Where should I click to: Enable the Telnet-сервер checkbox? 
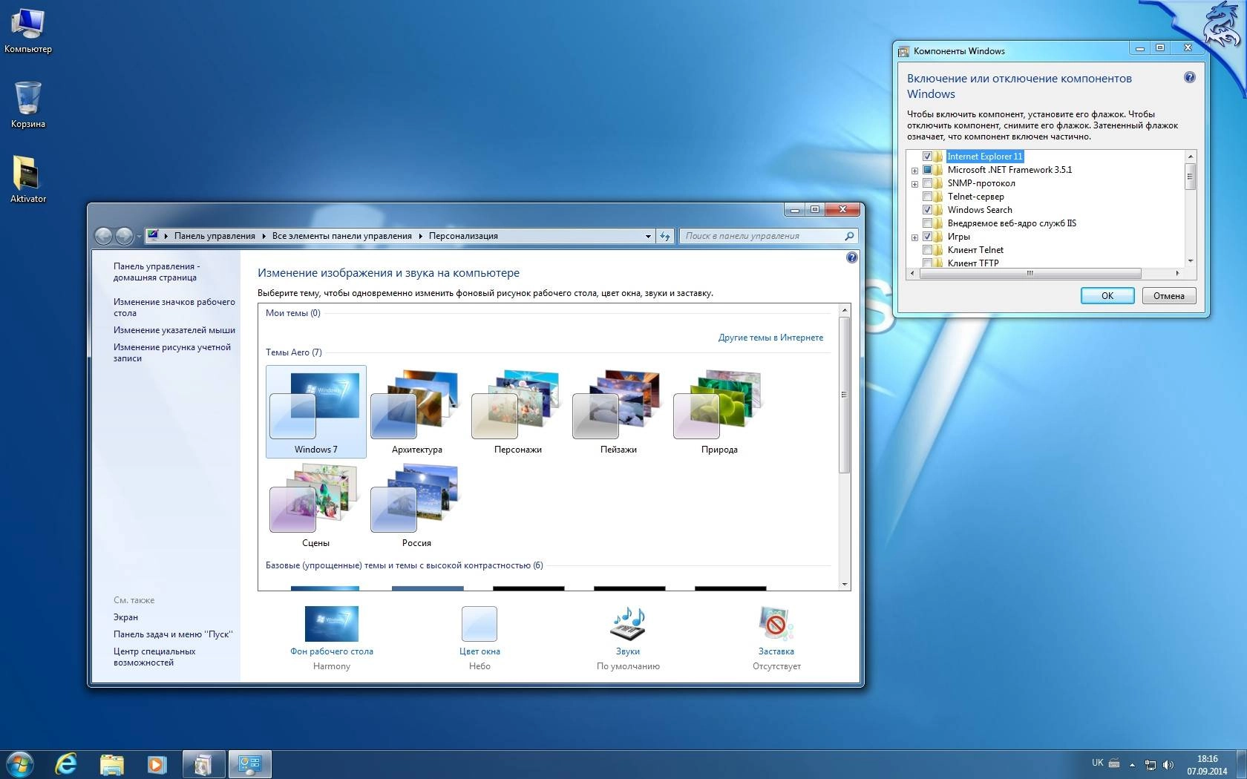[x=927, y=197]
